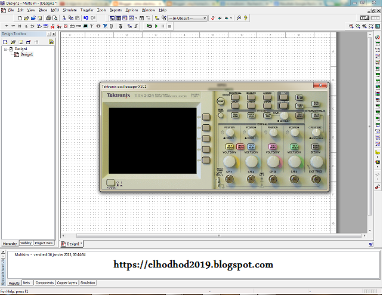Open the Components tab in spreadsheet view
This screenshot has height=295, width=383.
tap(45, 283)
